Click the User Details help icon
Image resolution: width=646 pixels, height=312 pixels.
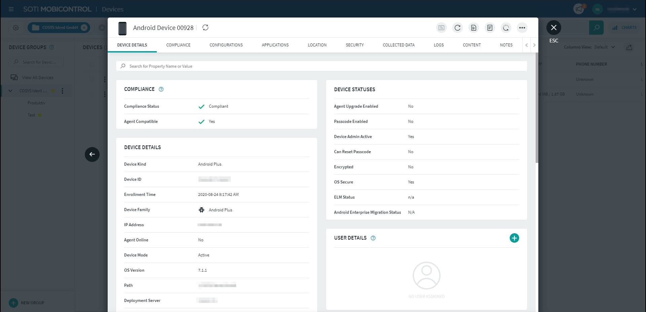tap(373, 238)
